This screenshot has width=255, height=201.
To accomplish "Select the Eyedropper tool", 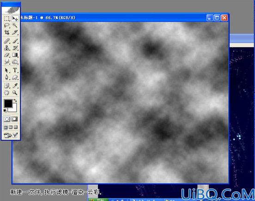I will coord(15,86).
